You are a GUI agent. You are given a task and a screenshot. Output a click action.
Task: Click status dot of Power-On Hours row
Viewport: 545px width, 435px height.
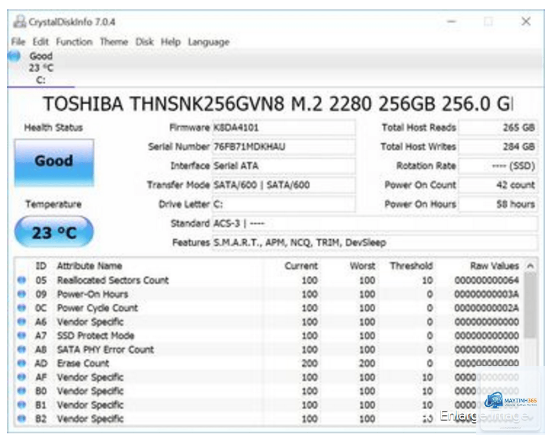coord(22,294)
